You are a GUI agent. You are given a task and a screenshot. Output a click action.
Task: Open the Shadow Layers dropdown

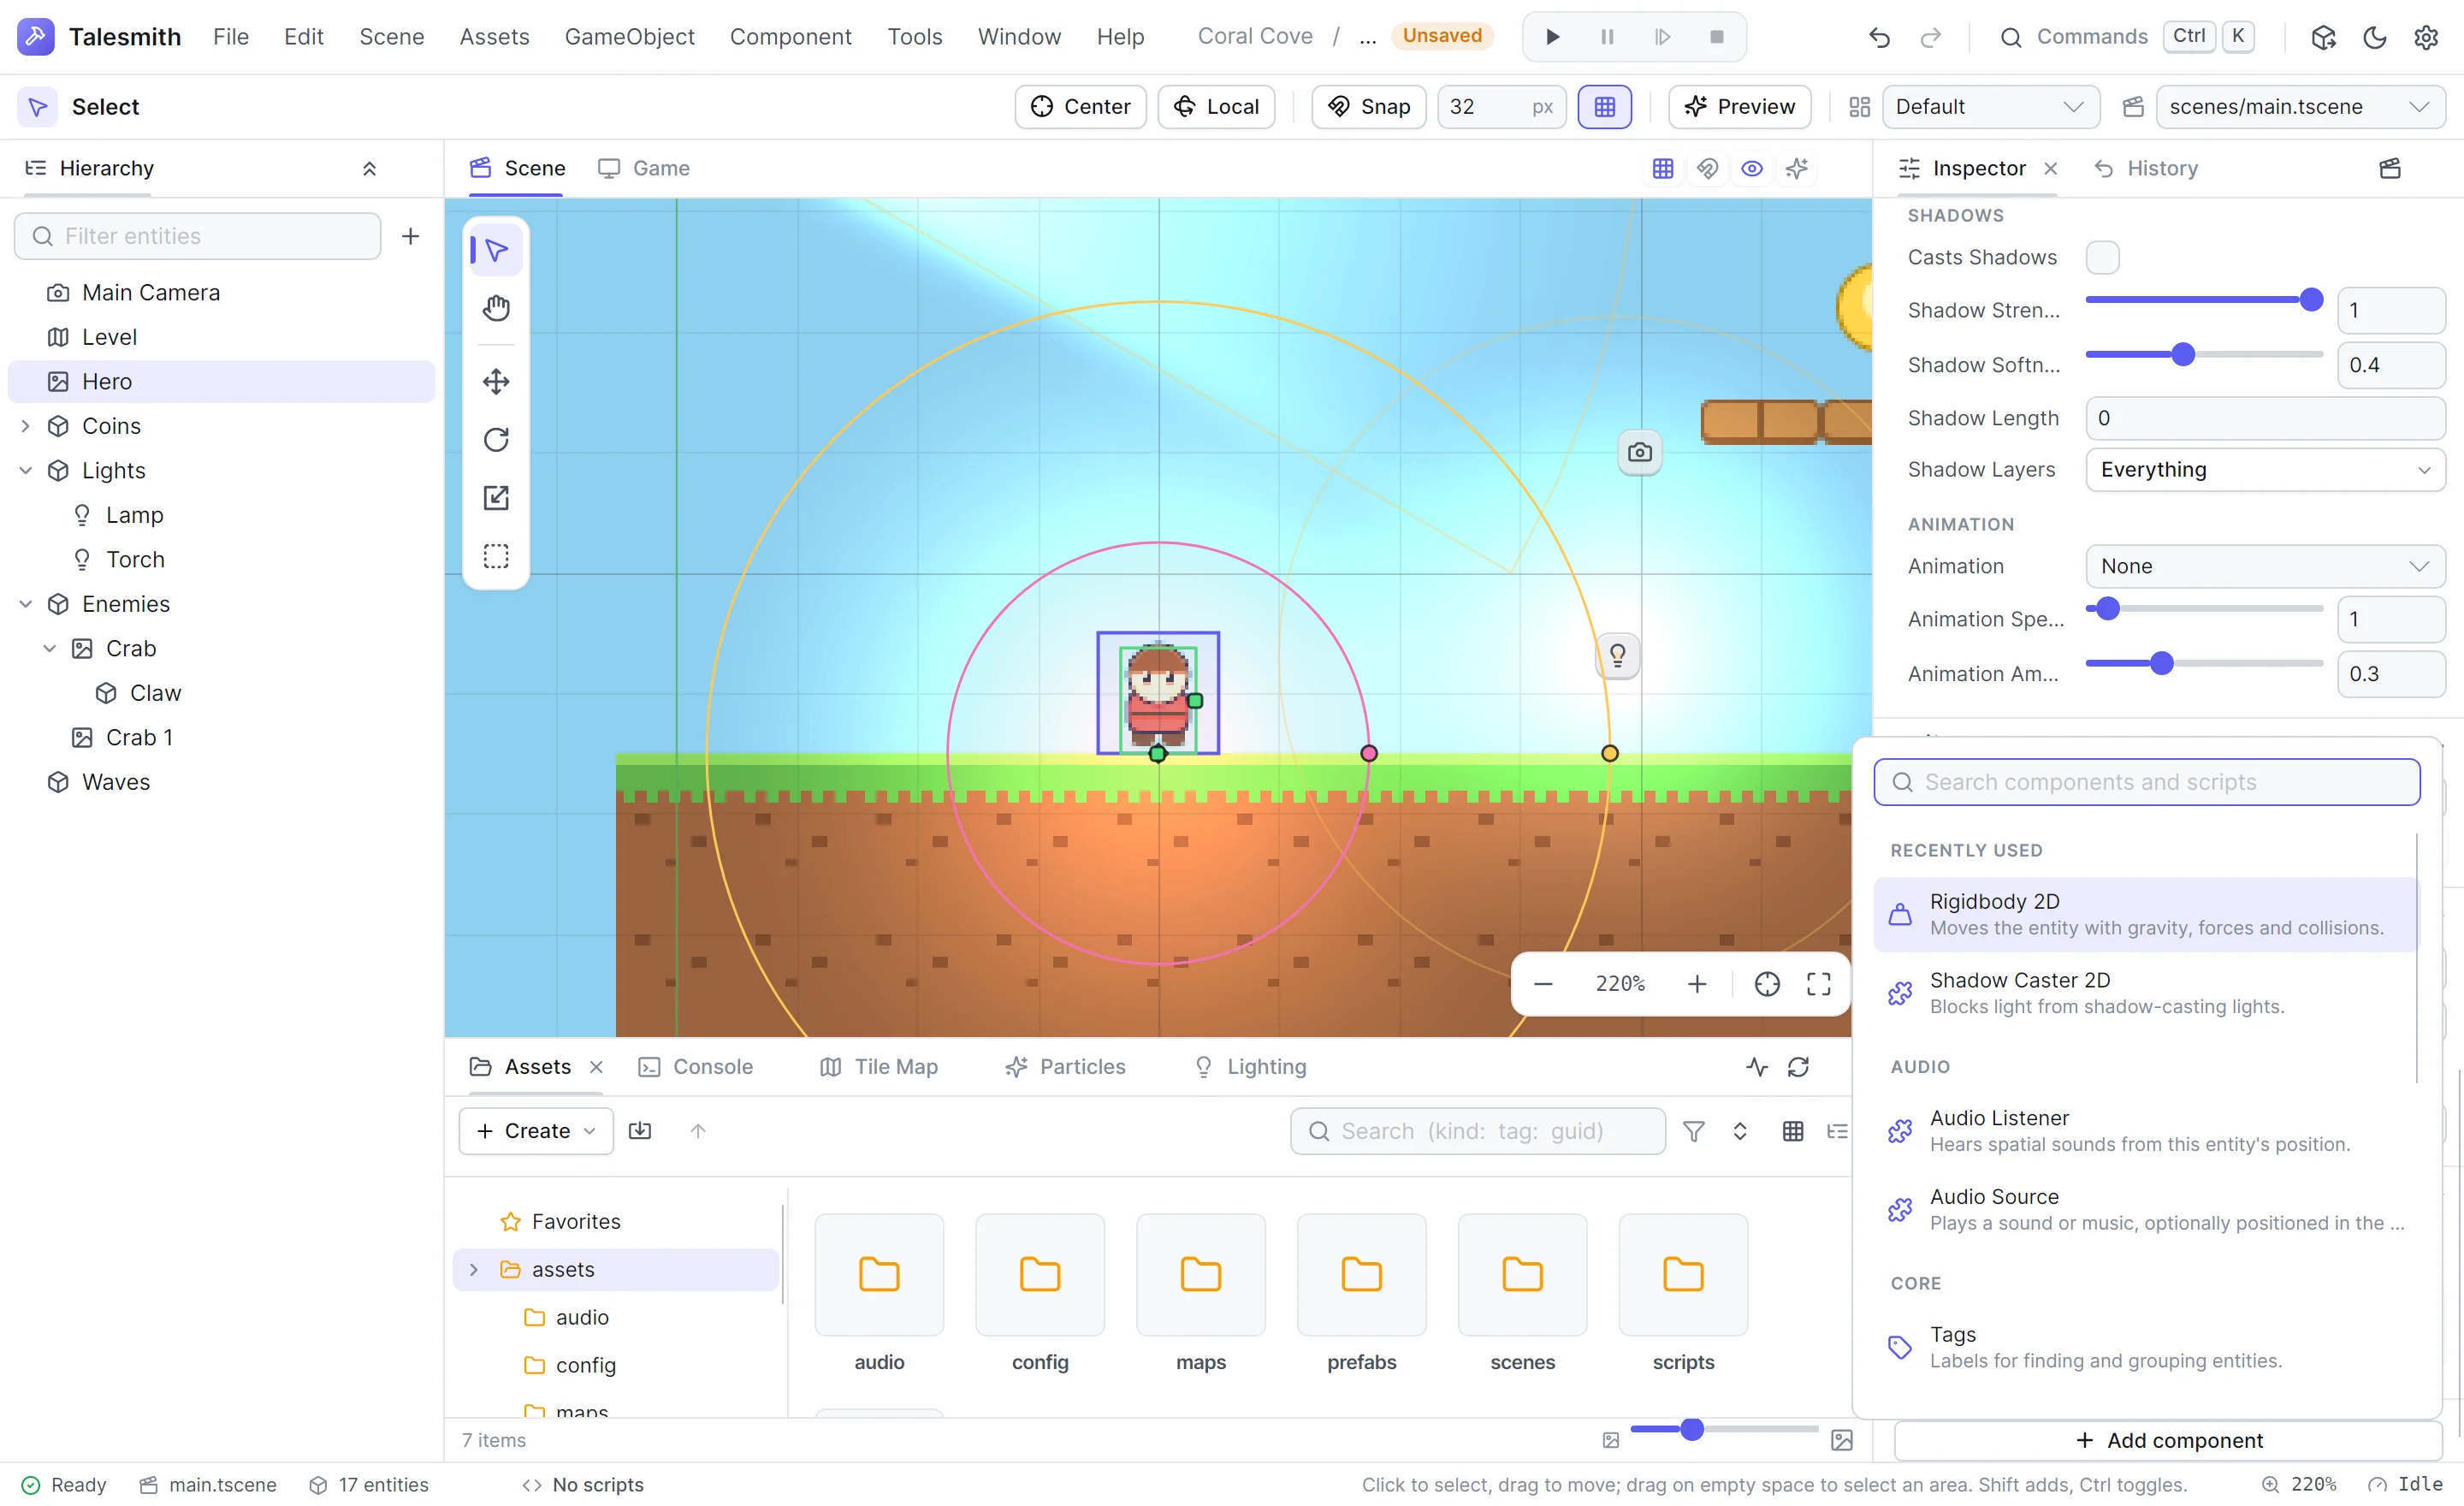click(x=2265, y=470)
